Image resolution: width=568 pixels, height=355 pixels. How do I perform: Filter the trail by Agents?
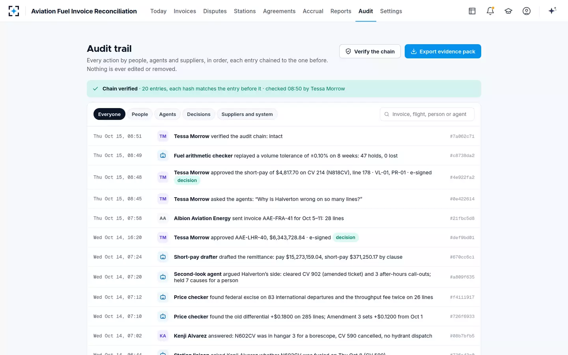coord(168,114)
